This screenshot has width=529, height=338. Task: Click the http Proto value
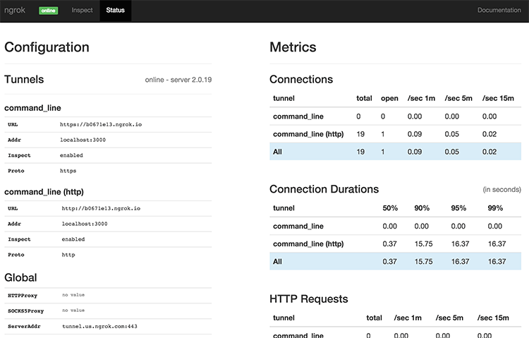click(x=68, y=255)
